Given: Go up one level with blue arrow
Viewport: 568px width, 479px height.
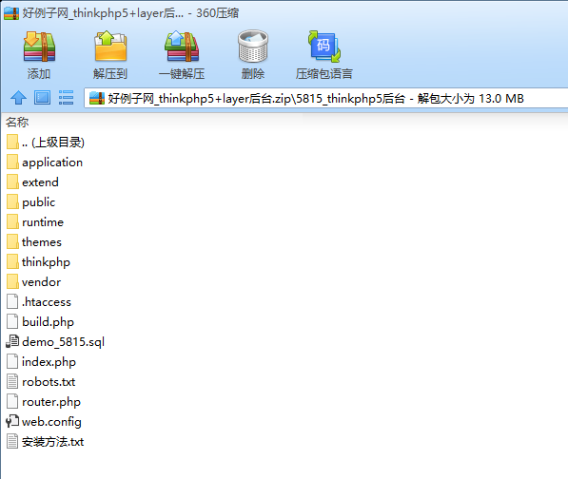Looking at the screenshot, I should pos(18,98).
